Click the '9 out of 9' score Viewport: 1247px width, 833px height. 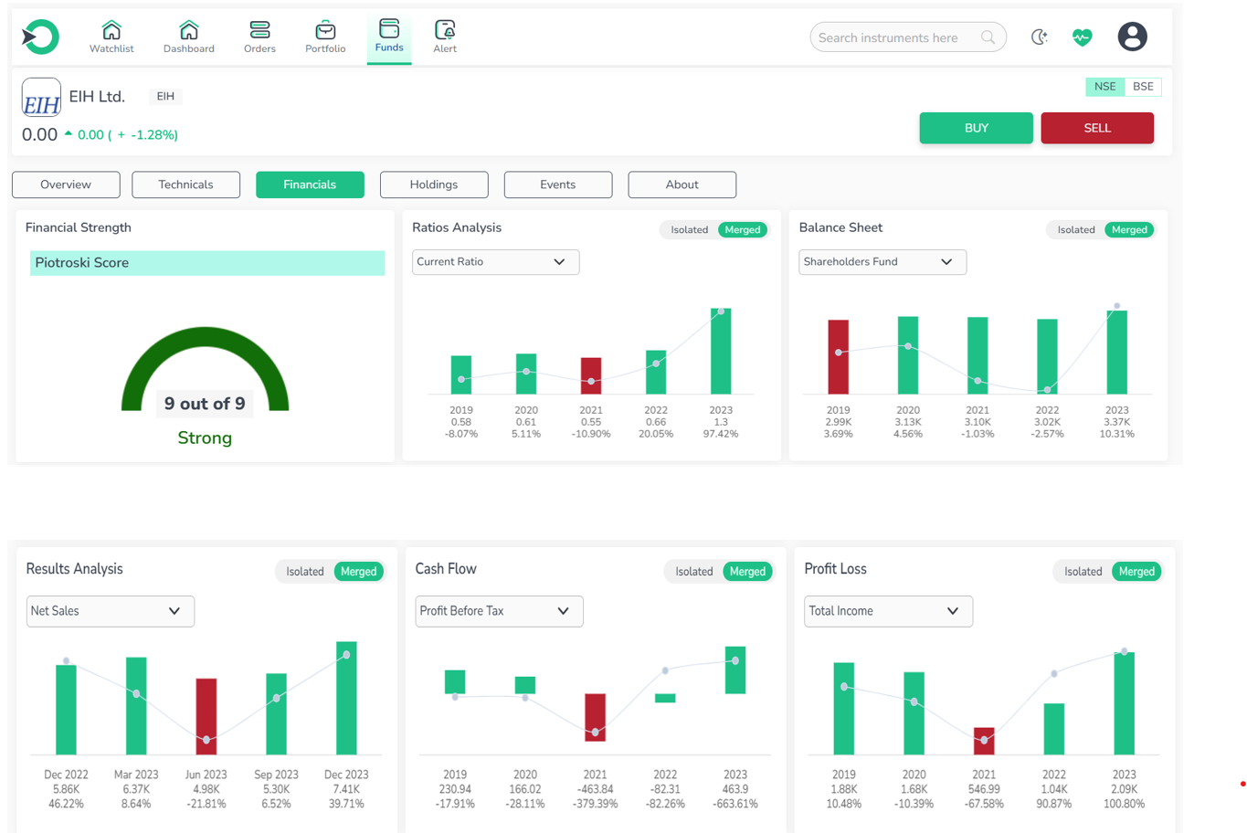[205, 404]
